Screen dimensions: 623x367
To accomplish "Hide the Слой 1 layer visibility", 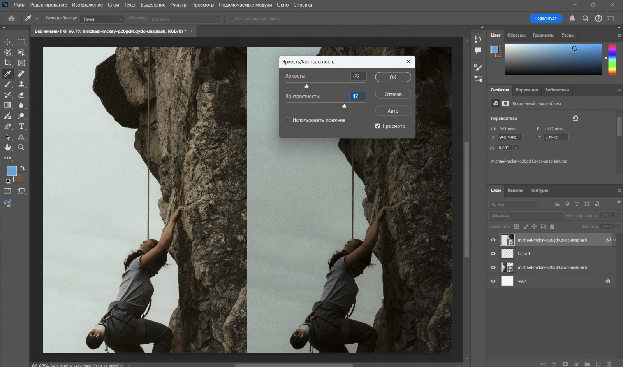I will [x=493, y=253].
